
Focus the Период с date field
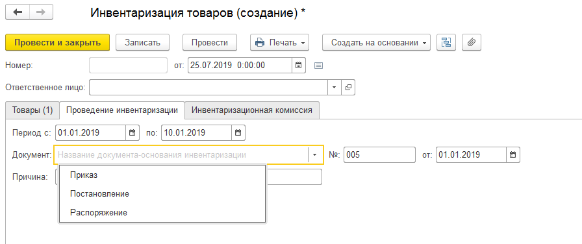click(x=90, y=133)
